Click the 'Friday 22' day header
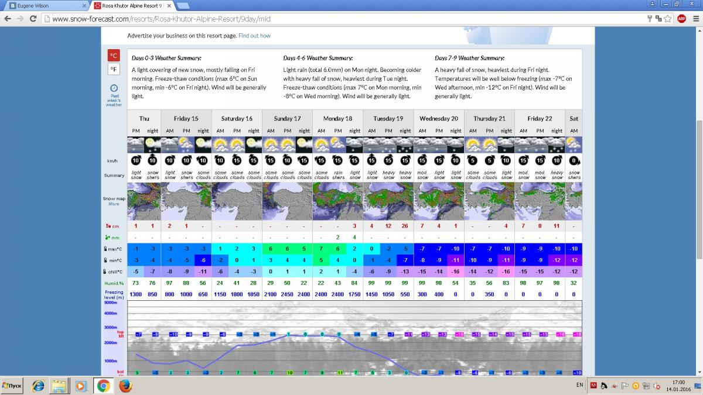703x395 pixels. (x=540, y=118)
